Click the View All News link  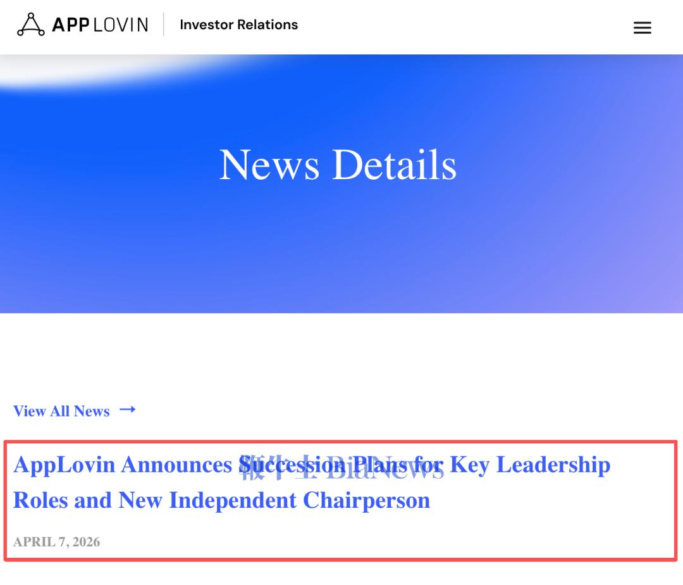pyautogui.click(x=61, y=411)
